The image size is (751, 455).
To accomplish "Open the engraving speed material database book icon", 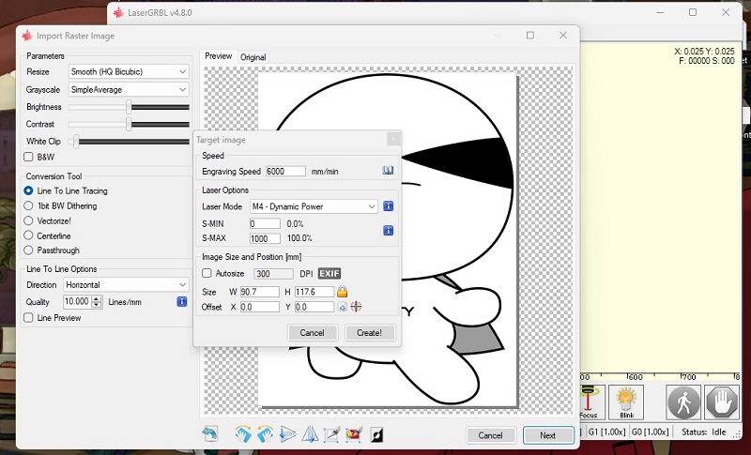I will 387,171.
